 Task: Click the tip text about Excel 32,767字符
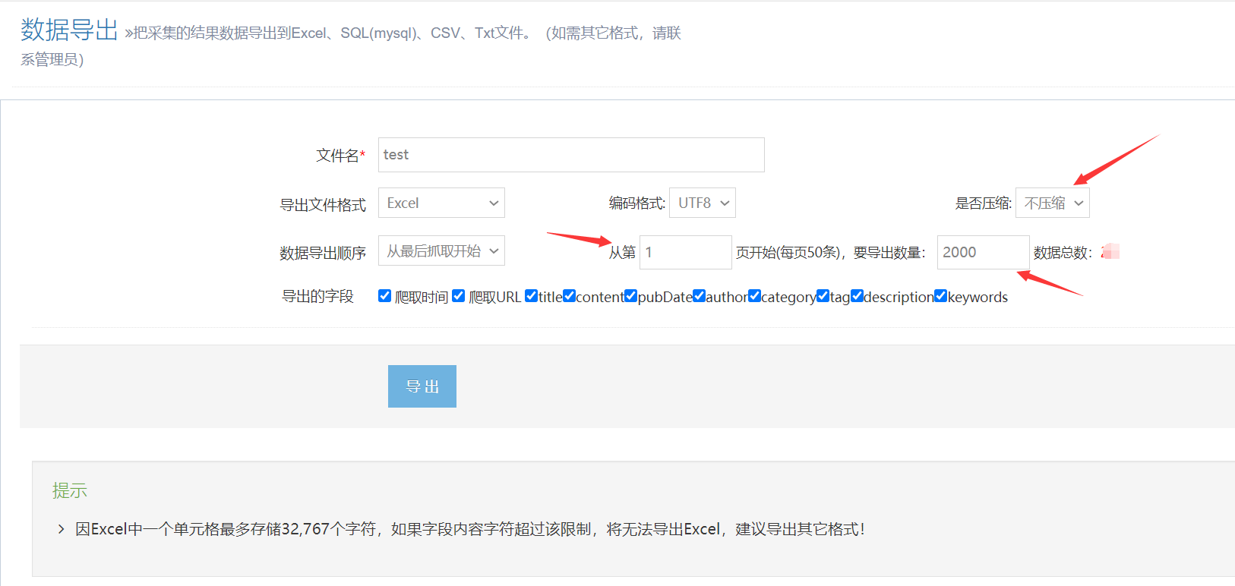tap(470, 529)
